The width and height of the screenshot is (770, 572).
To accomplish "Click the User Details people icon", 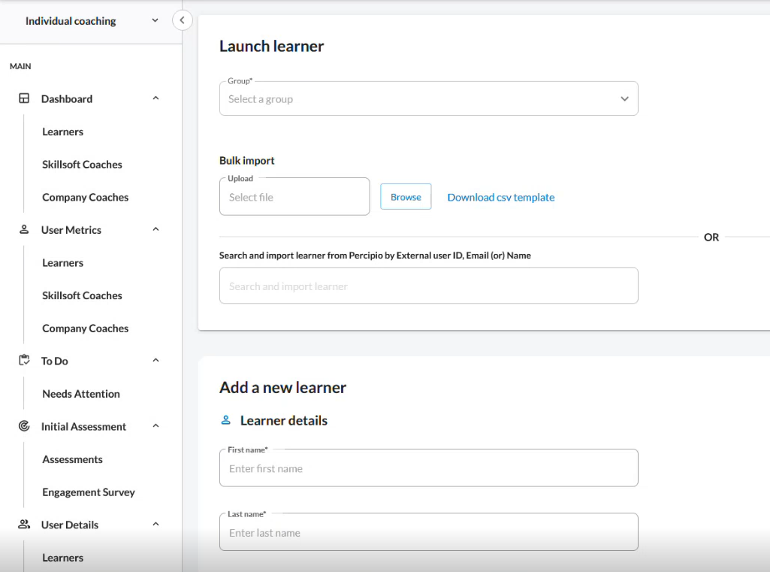I will tap(23, 524).
